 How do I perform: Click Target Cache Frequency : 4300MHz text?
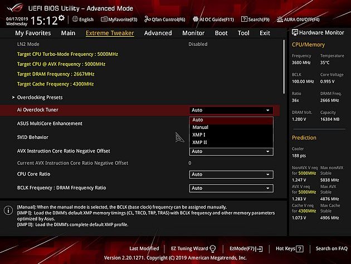coord(55,84)
